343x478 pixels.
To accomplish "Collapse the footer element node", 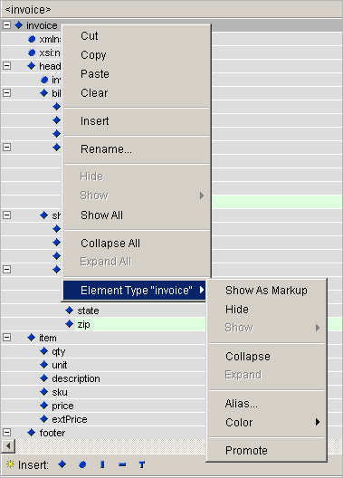I will pos(6,432).
